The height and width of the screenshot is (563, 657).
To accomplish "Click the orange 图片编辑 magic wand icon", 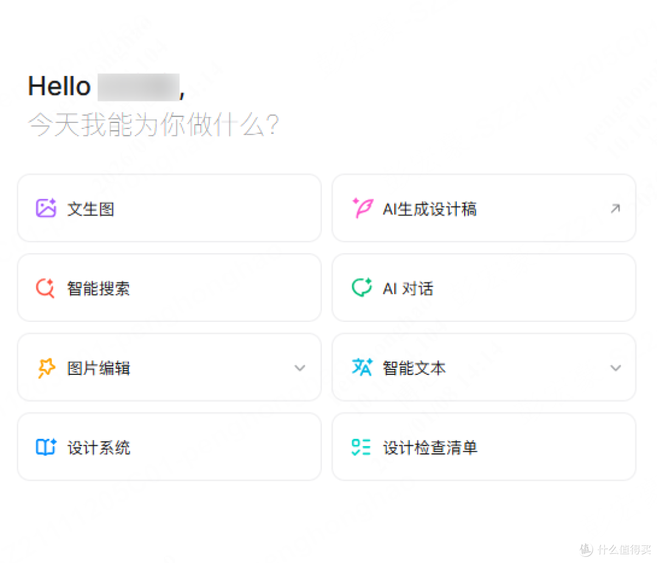I will (46, 368).
